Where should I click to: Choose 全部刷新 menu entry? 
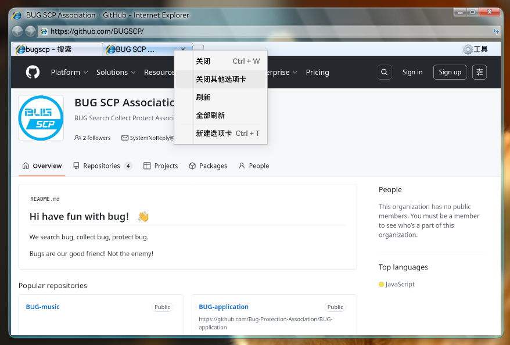point(221,116)
